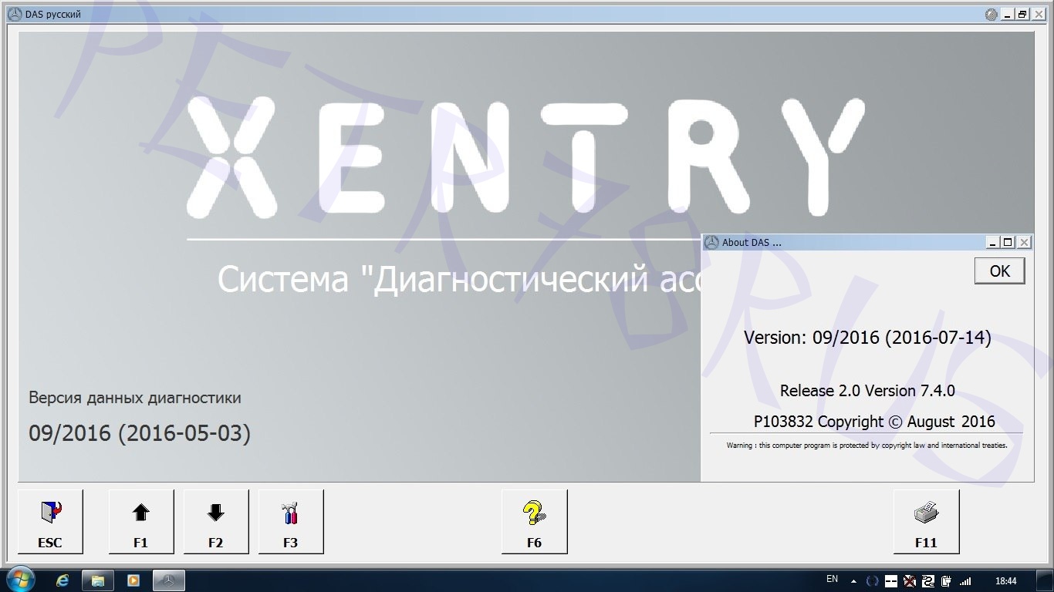Click the red-crossed tray icon
The height and width of the screenshot is (592, 1054).
910,581
